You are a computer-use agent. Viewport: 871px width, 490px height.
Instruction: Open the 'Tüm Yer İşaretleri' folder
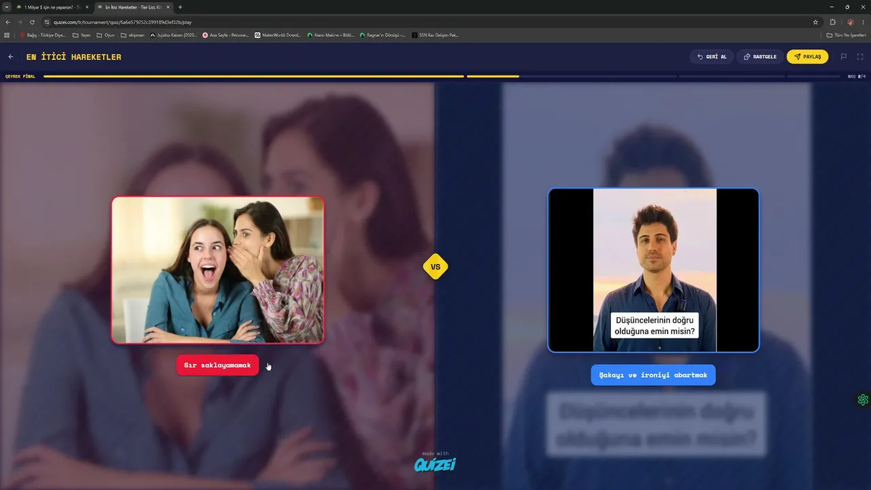[x=847, y=35]
